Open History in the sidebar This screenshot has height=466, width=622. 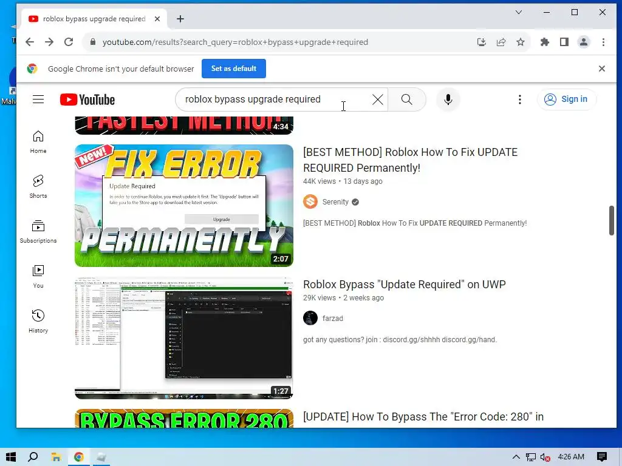[38, 322]
